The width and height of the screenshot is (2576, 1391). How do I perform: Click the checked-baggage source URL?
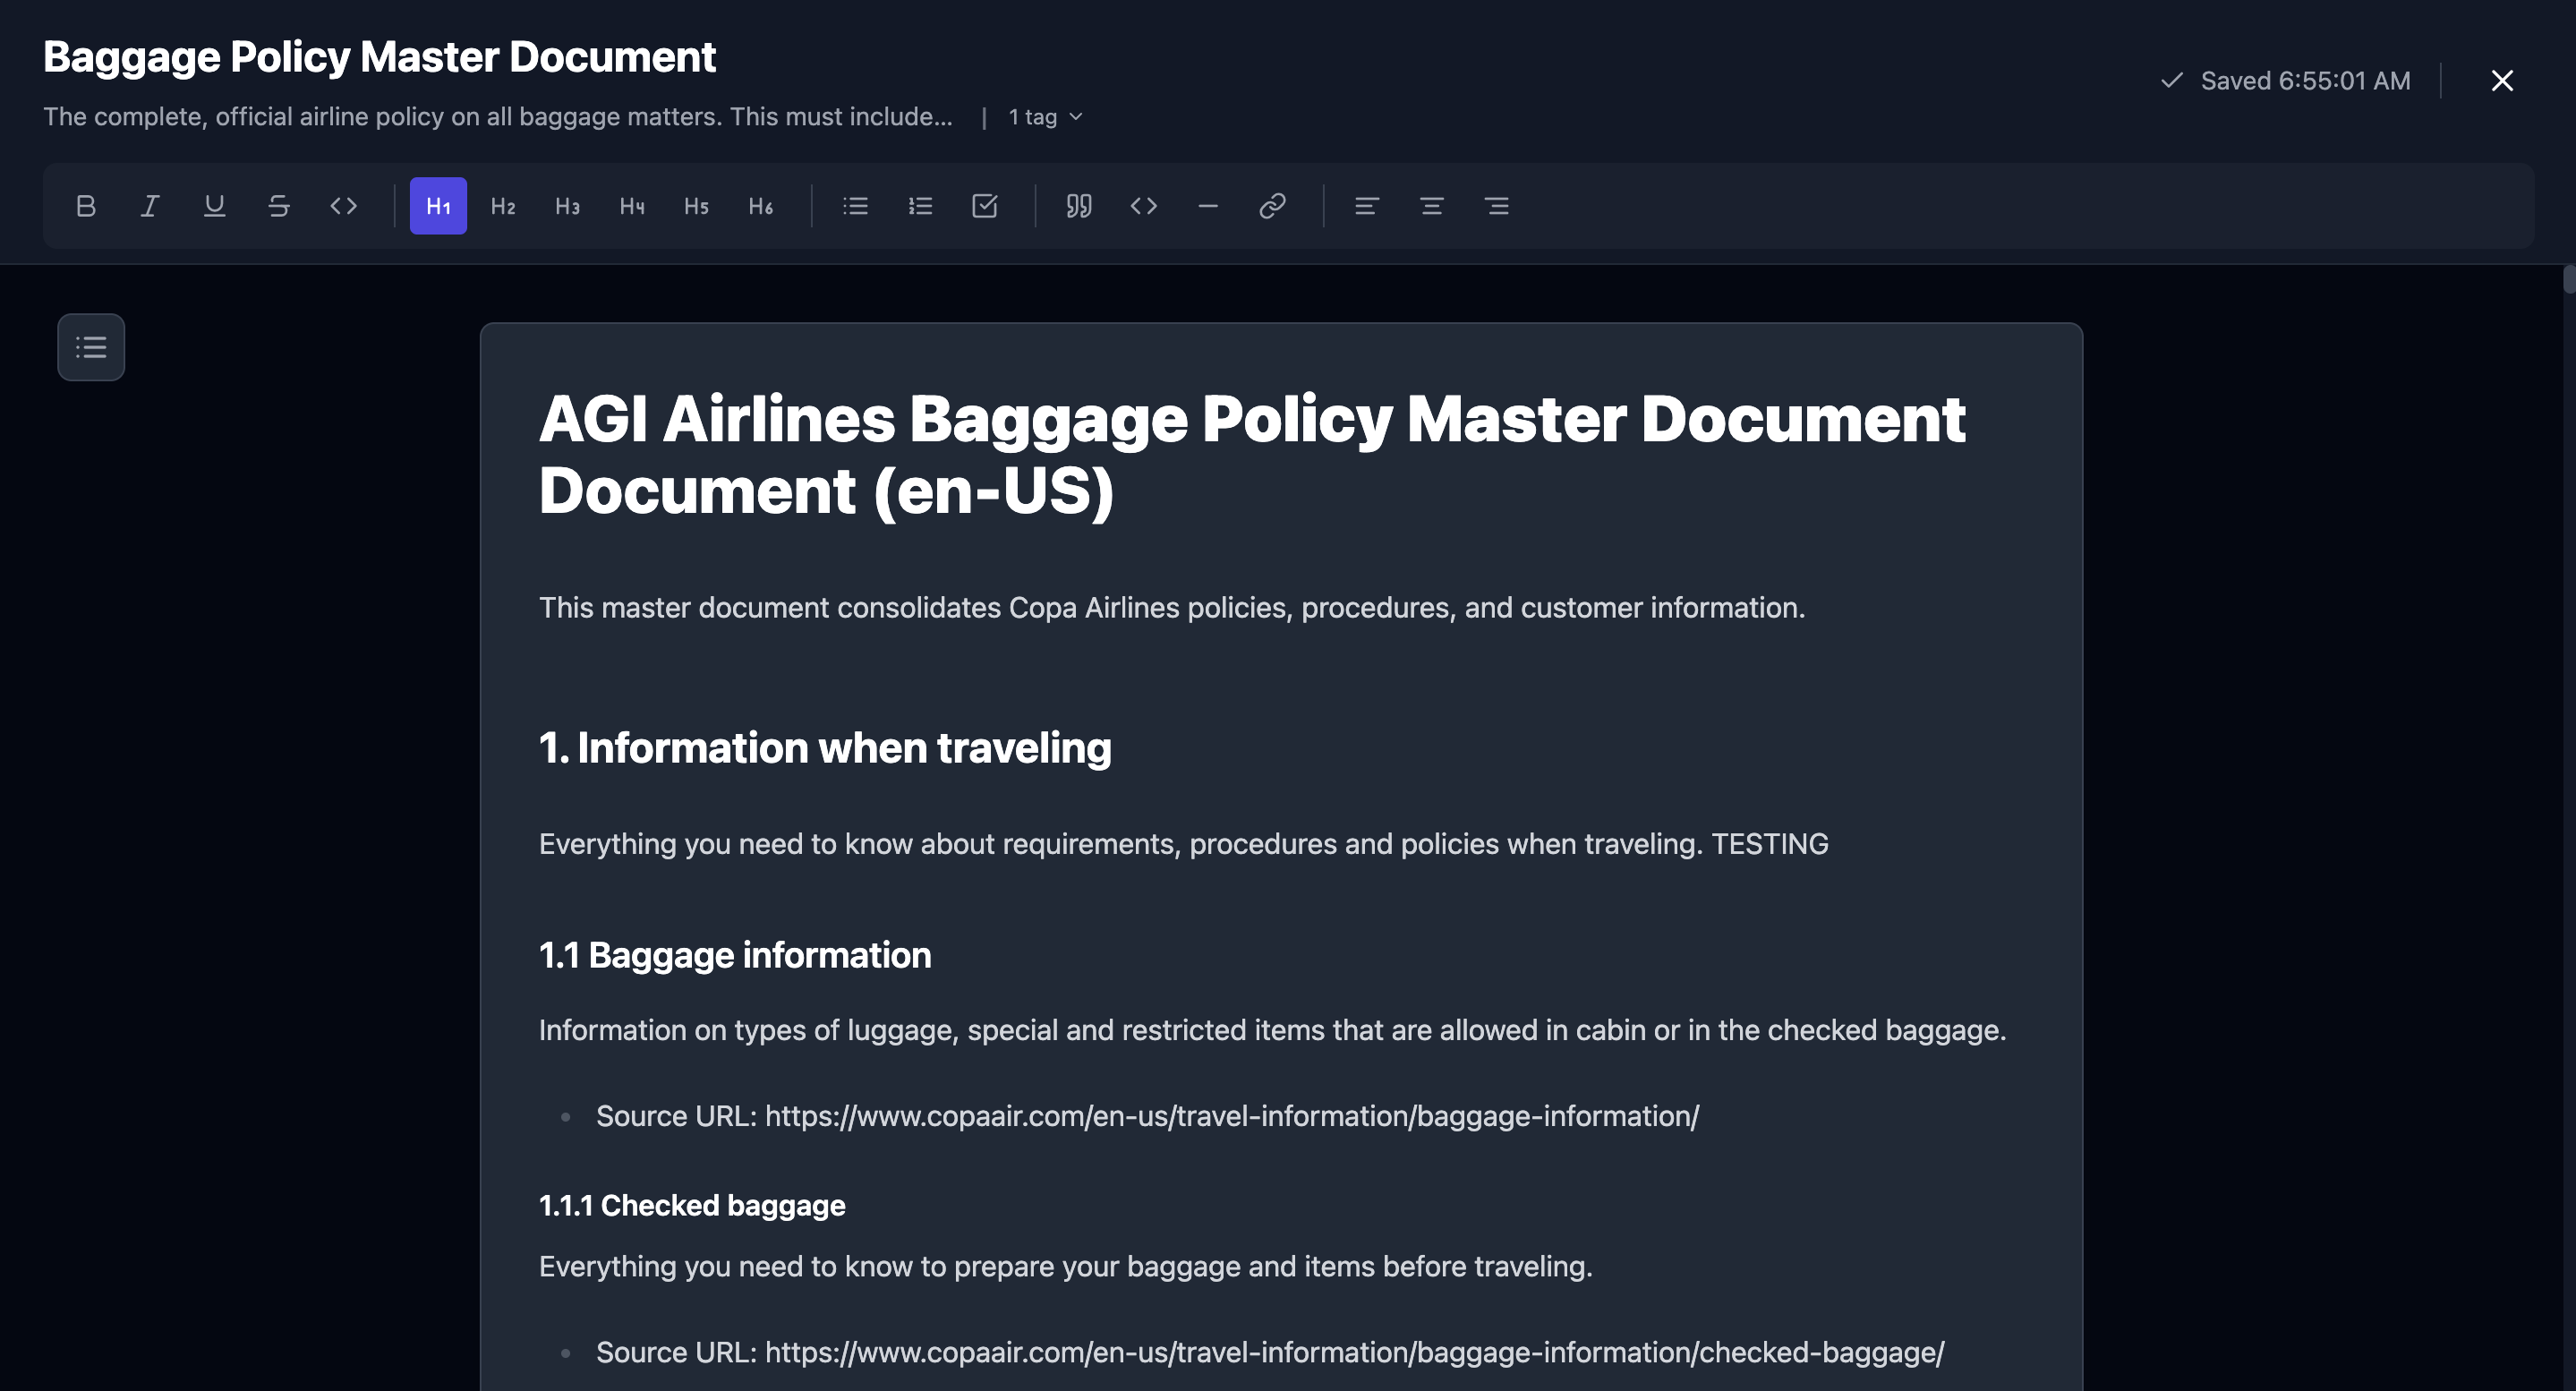click(1354, 1352)
